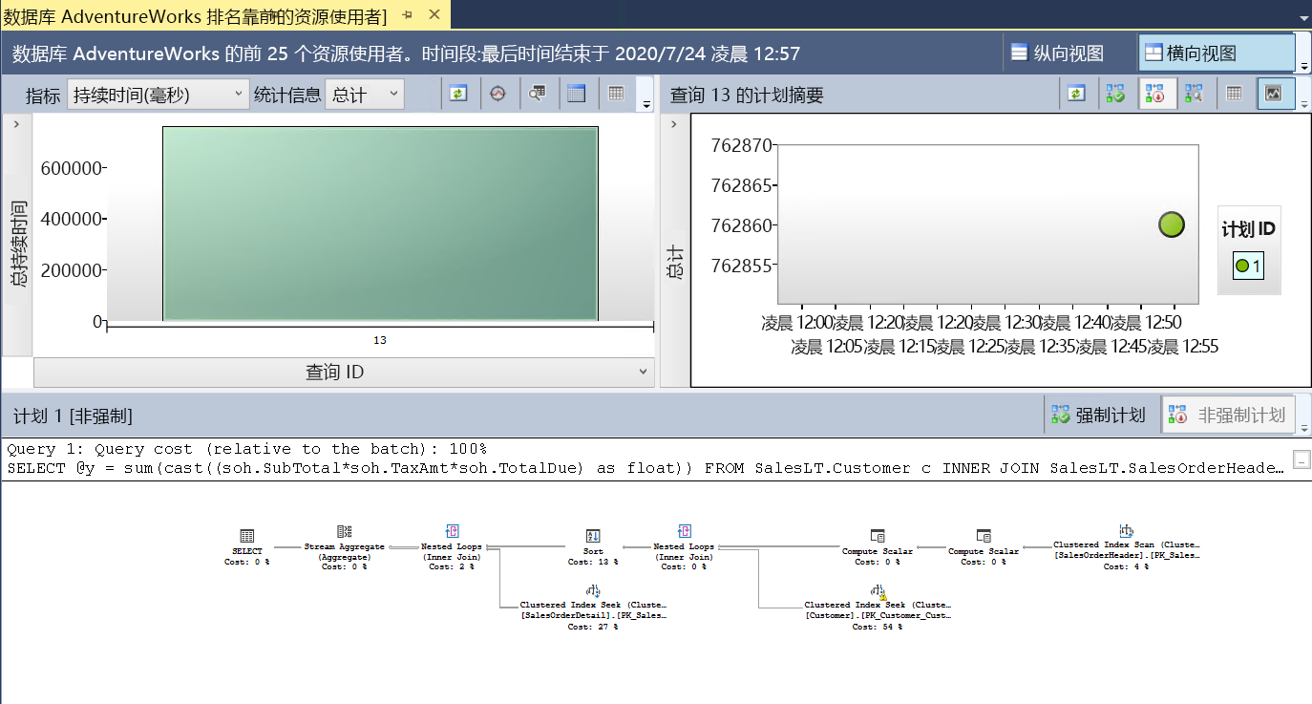The image size is (1312, 704).
Task: Select the Nested Loops node costing 0%
Action: pyautogui.click(x=684, y=546)
